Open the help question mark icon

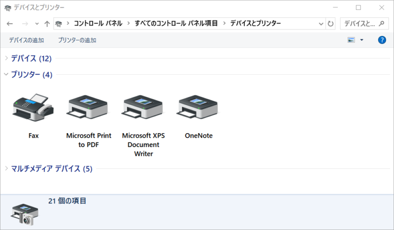pos(382,40)
